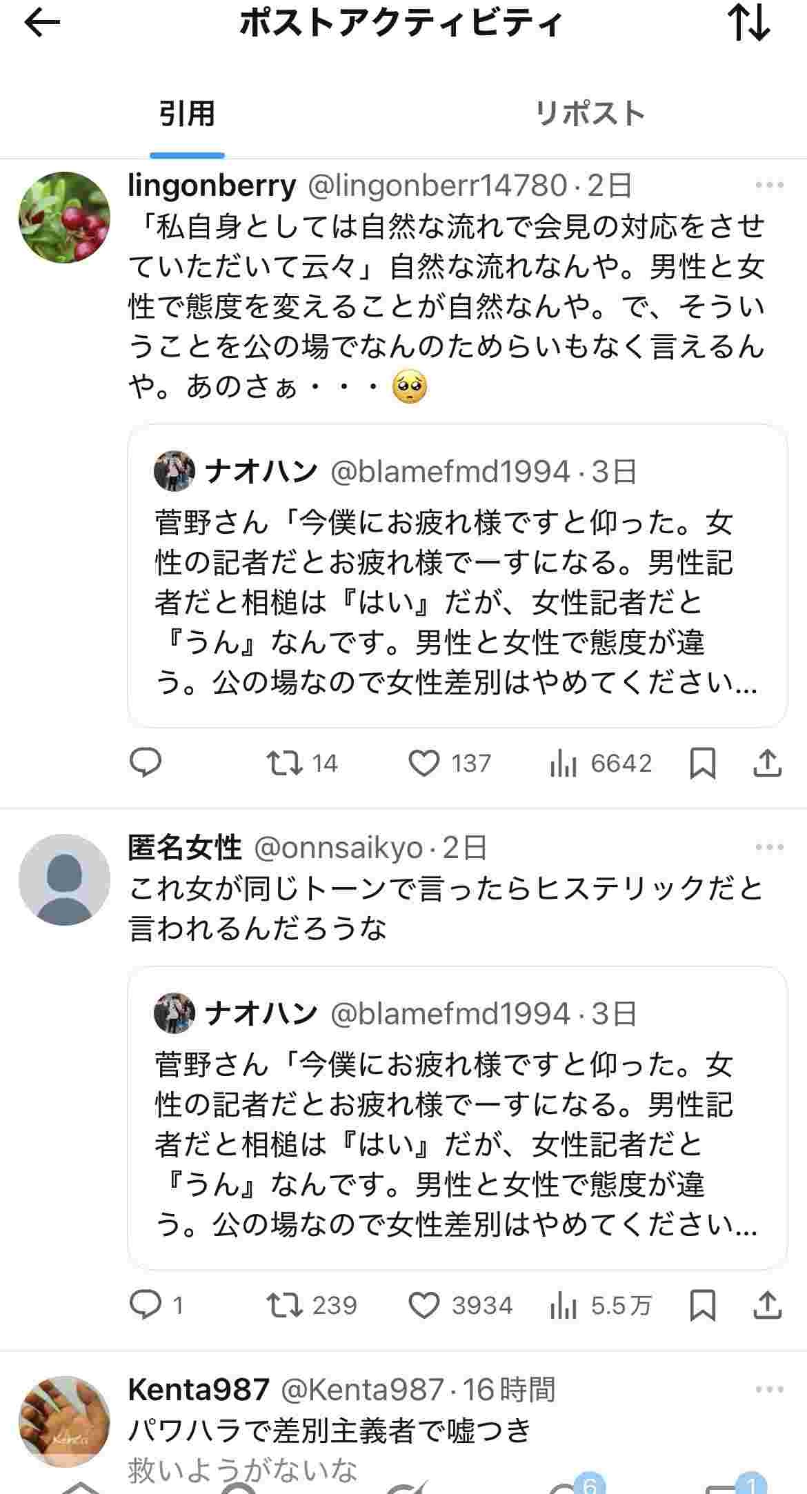Open the sort order arrows icon

[x=749, y=23]
